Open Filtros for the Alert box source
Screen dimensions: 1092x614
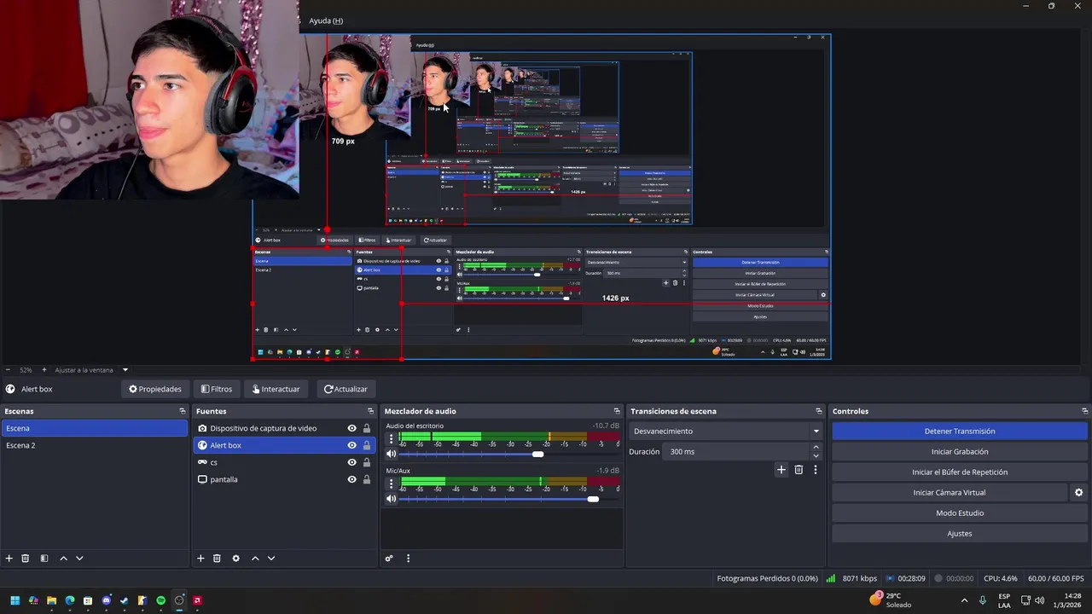point(216,389)
